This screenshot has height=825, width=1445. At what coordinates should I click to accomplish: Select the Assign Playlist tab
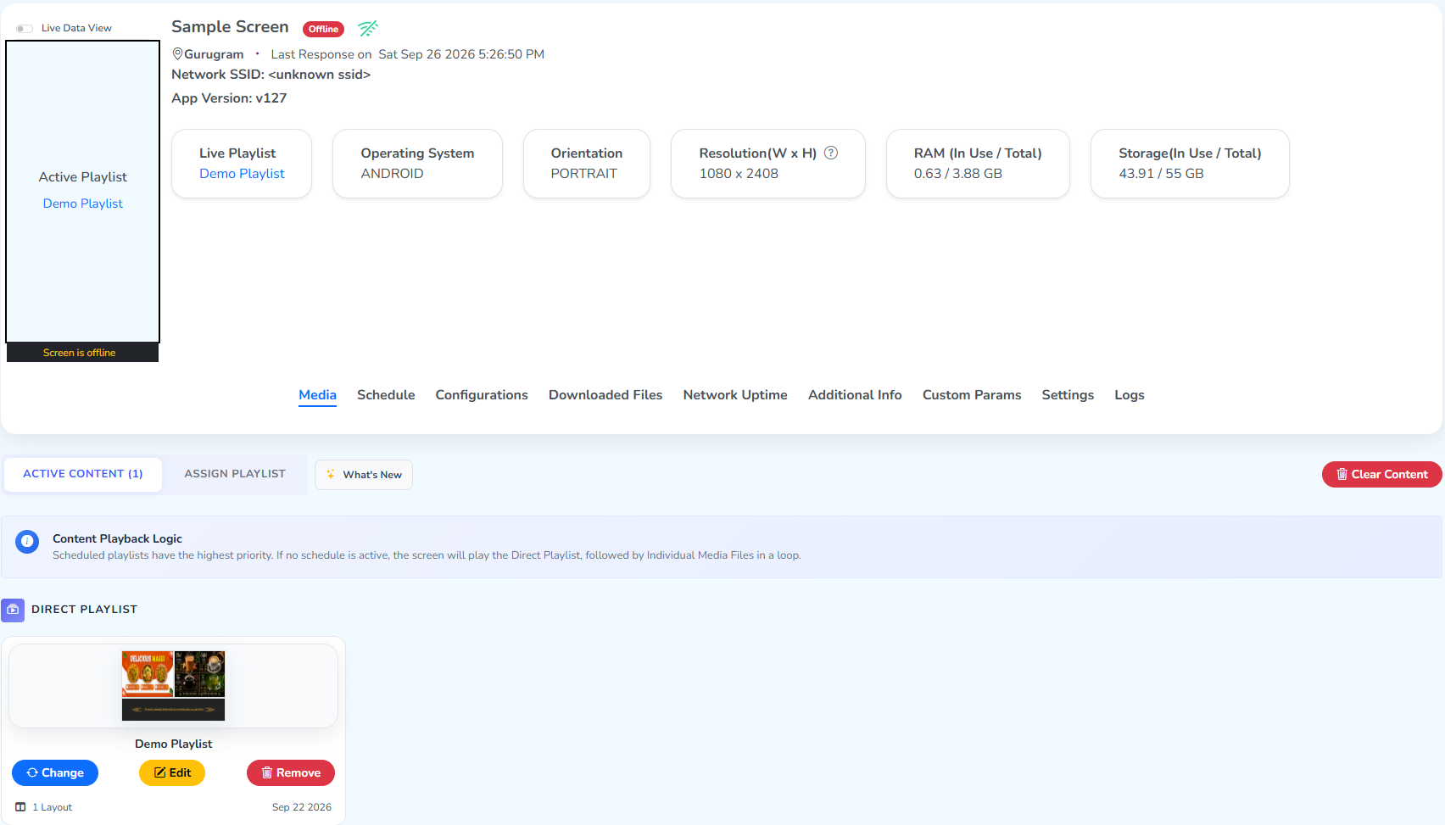click(235, 474)
